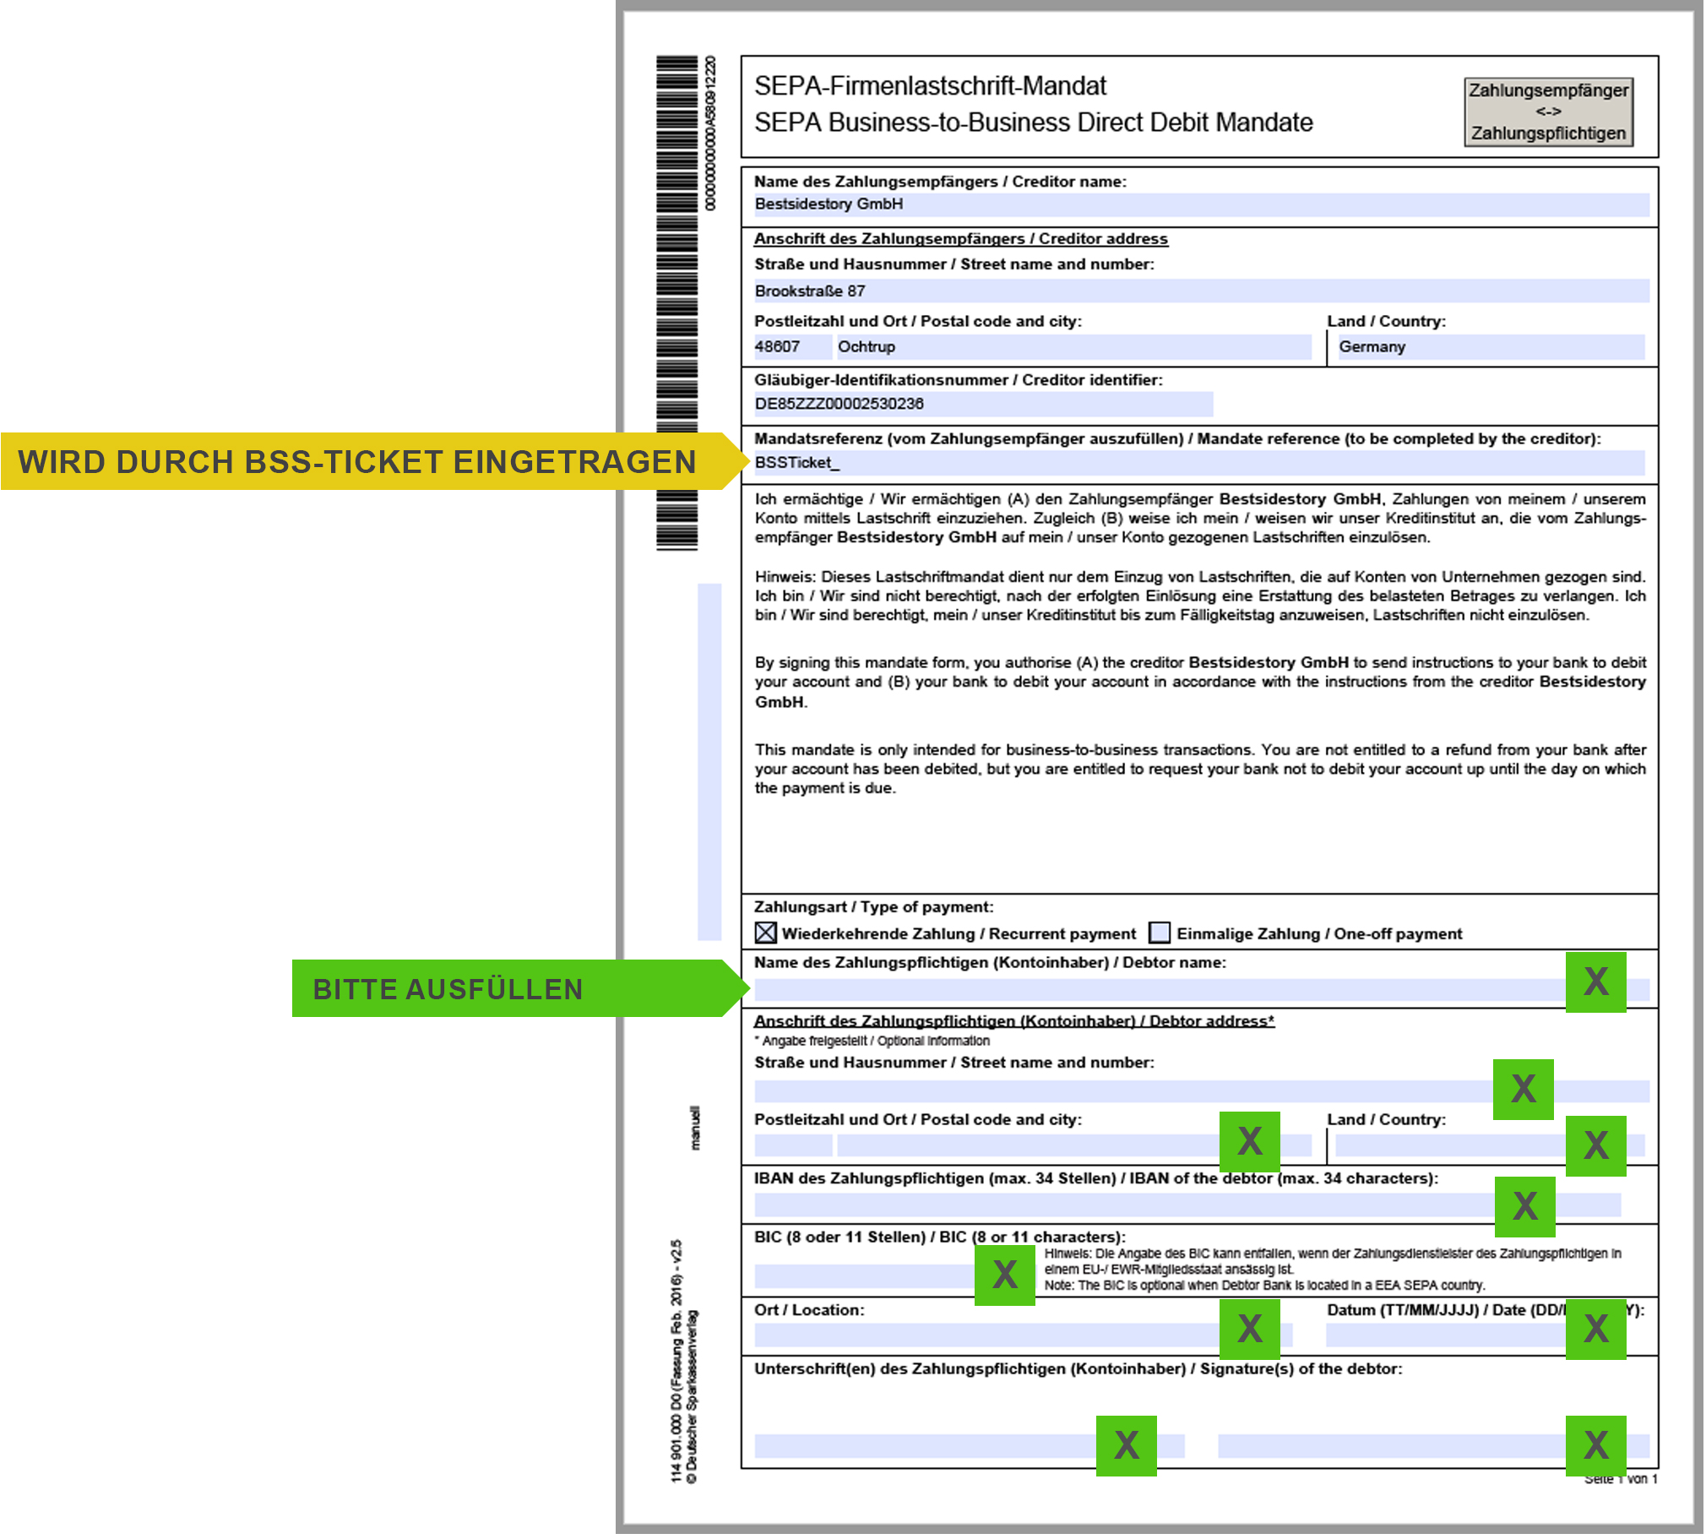This screenshot has width=1706, height=1539.
Task: Click the 'Zahlungsart / Type of payment:' label
Action: tap(876, 908)
